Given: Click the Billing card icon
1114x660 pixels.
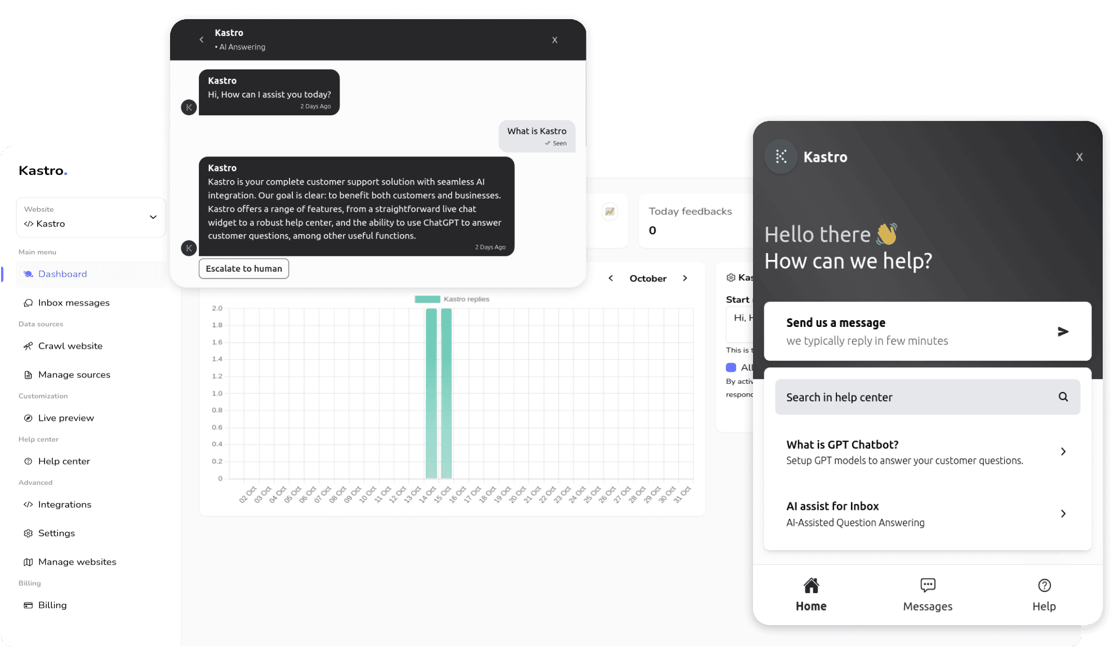Looking at the screenshot, I should [28, 605].
